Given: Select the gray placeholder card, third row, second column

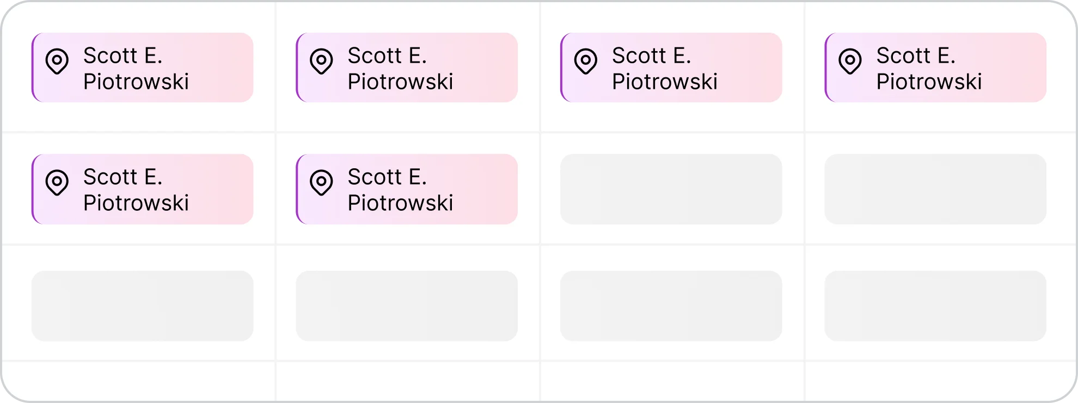Looking at the screenshot, I should pos(407,306).
